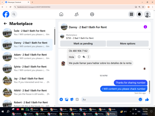Choose a GIF from the composer

click(x=77, y=100)
